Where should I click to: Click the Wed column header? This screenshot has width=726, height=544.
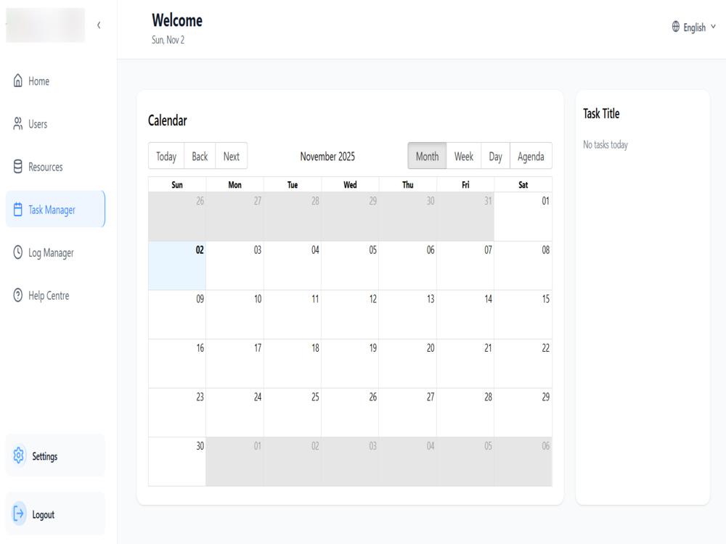pyautogui.click(x=350, y=184)
